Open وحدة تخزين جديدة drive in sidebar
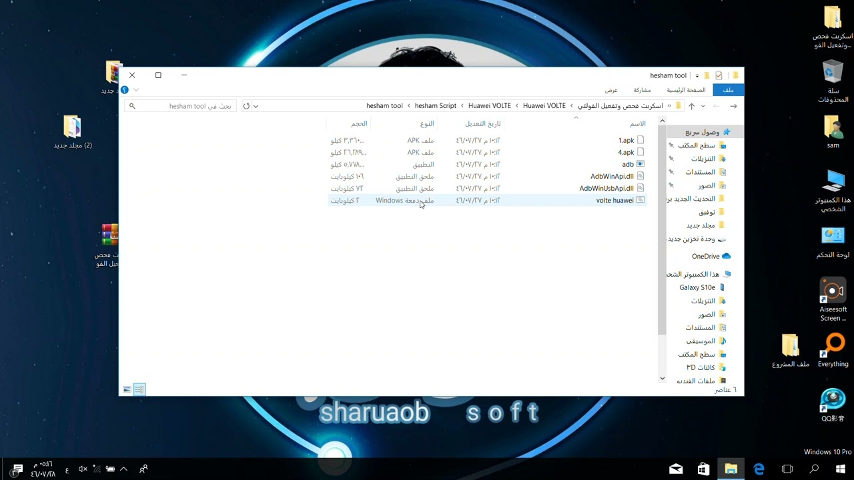The height and width of the screenshot is (480, 854). point(697,239)
